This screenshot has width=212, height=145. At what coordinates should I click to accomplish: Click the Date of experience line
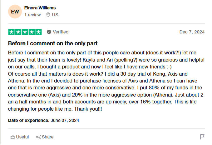(43, 120)
